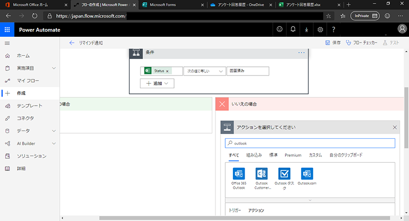The image size is (409, 221).
Task: Remove the Status token from condition
Action: (167, 71)
